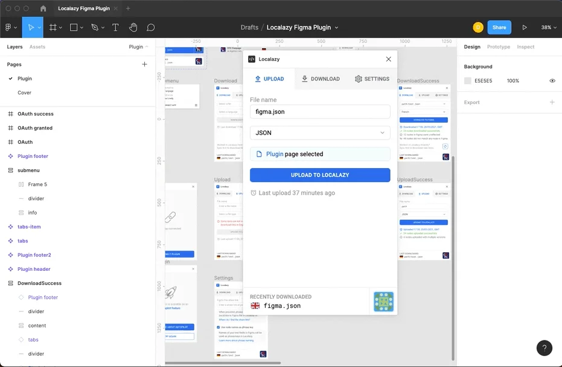The image size is (562, 367).
Task: Open the help question mark button
Action: 544,348
